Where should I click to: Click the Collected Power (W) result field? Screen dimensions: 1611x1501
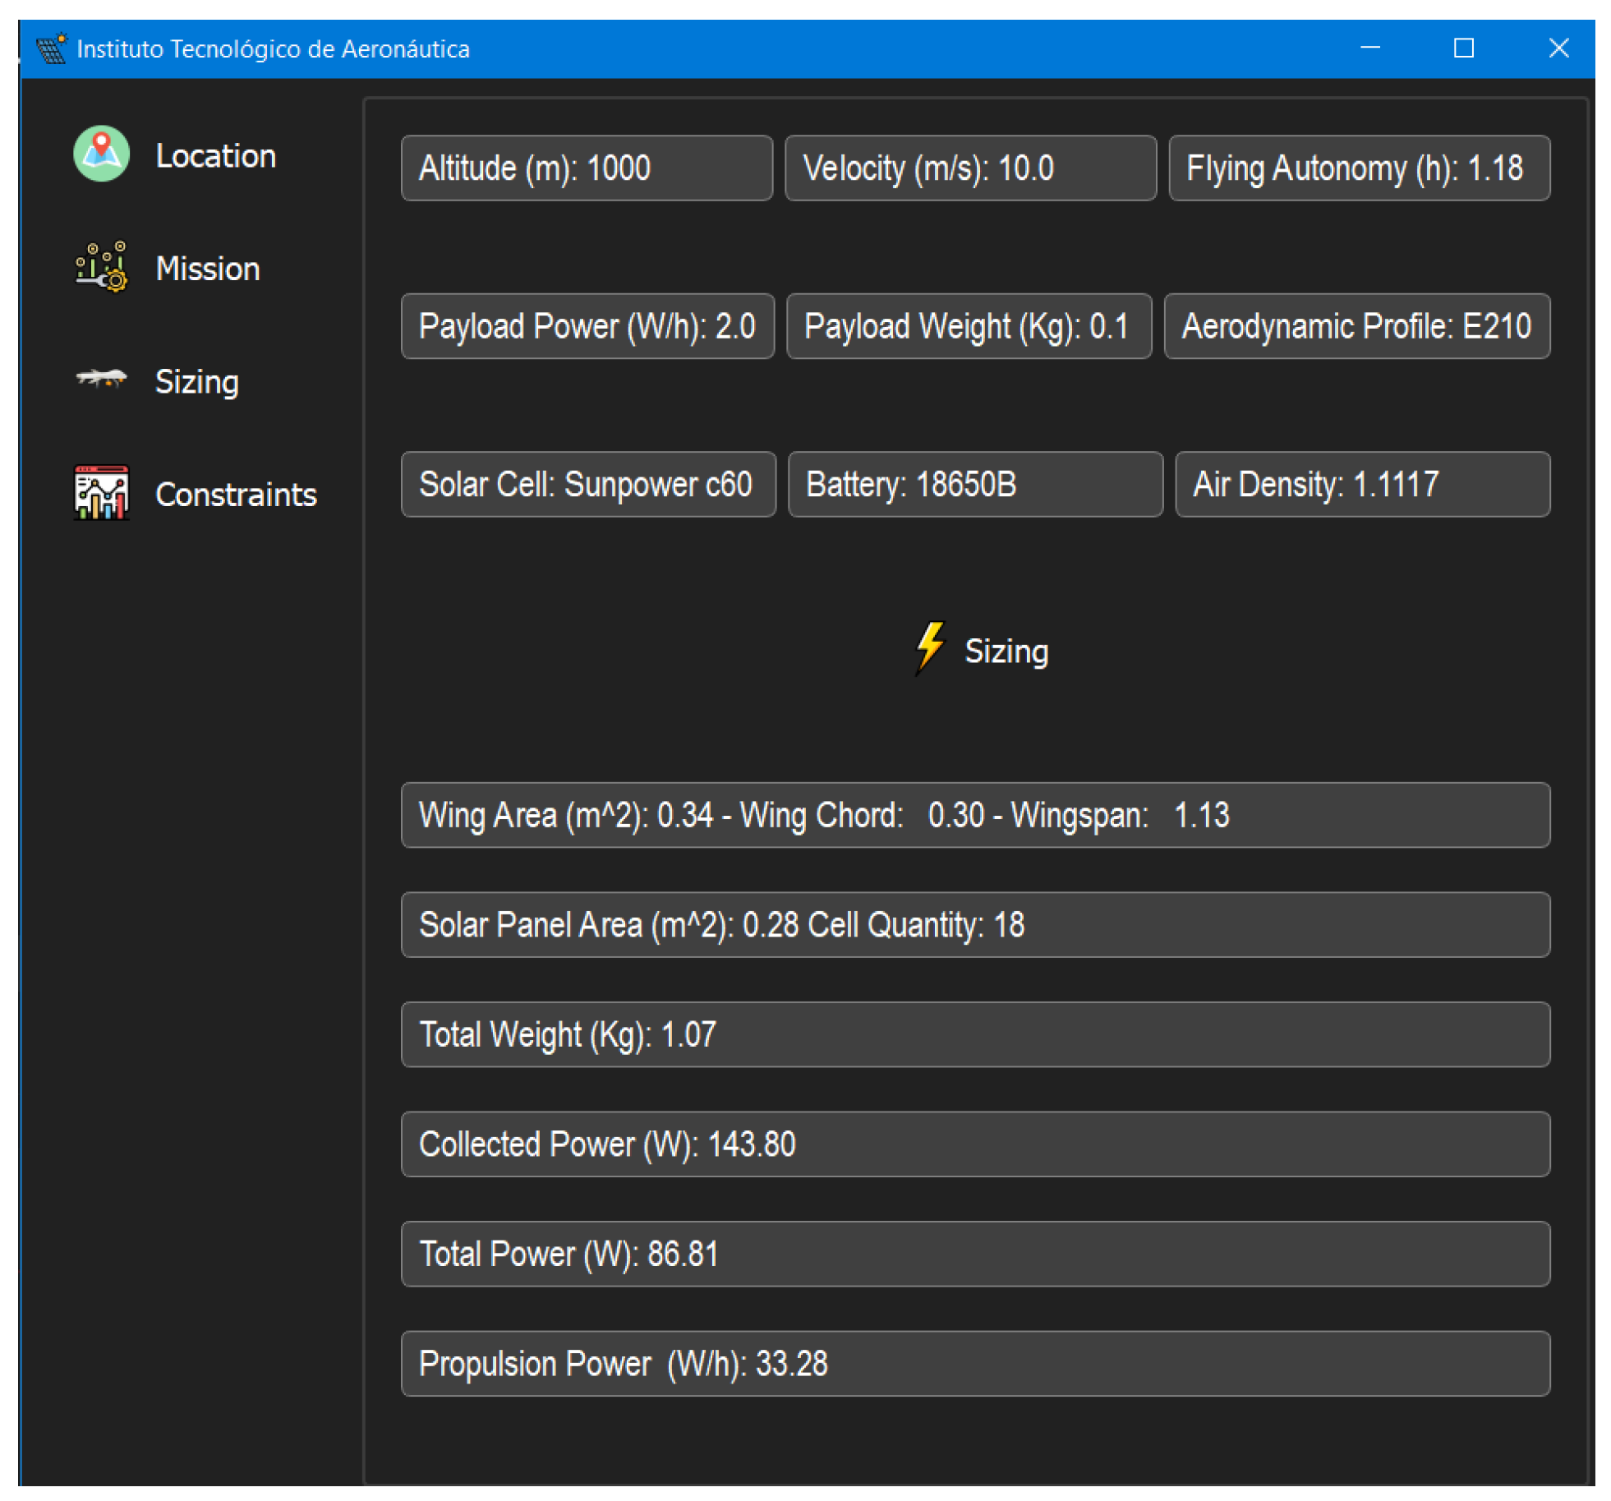(974, 1142)
